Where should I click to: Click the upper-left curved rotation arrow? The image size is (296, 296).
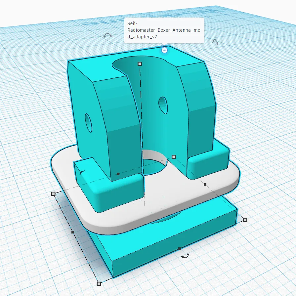[107, 35]
